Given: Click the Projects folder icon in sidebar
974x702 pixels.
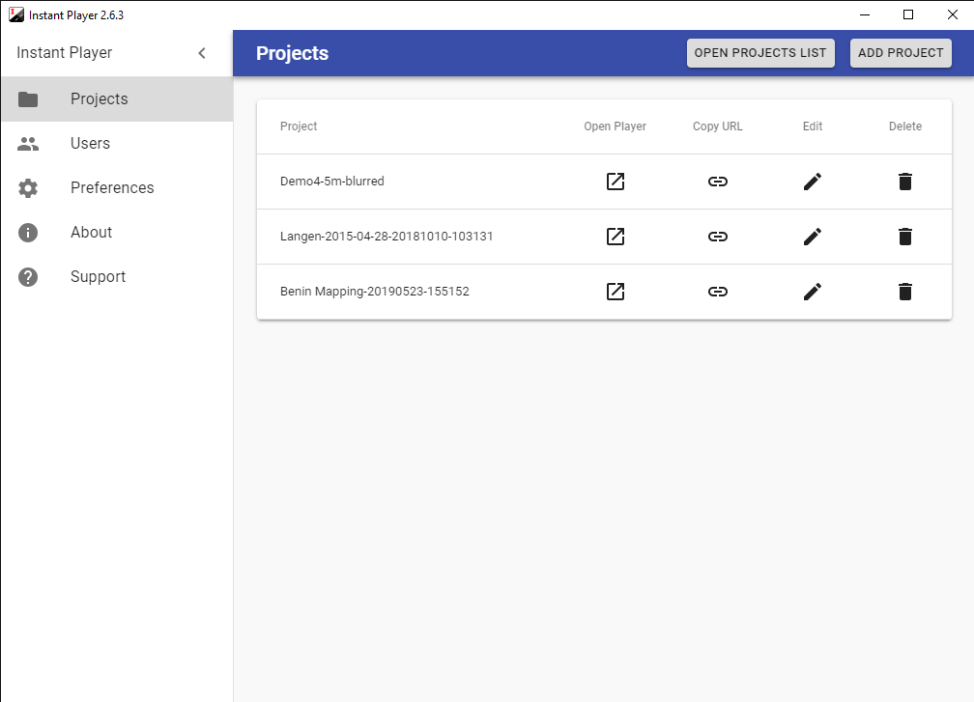Looking at the screenshot, I should click(x=28, y=99).
